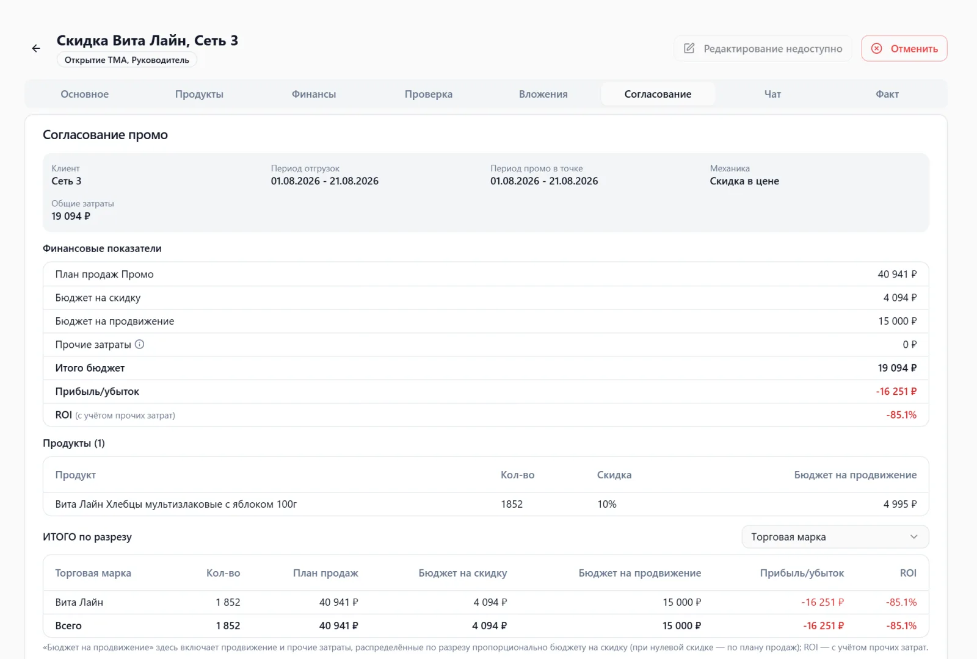The image size is (977, 659).
Task: Click the План продаж column header
Action: (325, 573)
